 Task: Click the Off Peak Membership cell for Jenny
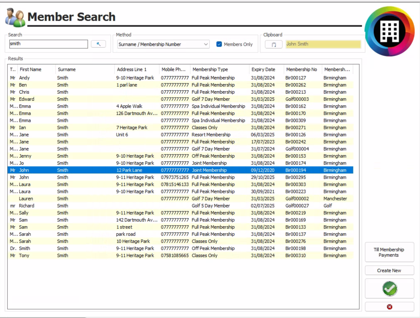213,156
